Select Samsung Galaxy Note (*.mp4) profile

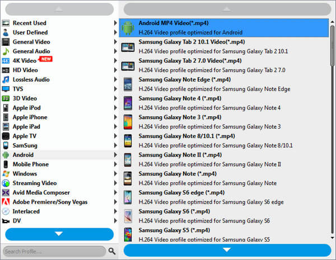[x=224, y=178]
